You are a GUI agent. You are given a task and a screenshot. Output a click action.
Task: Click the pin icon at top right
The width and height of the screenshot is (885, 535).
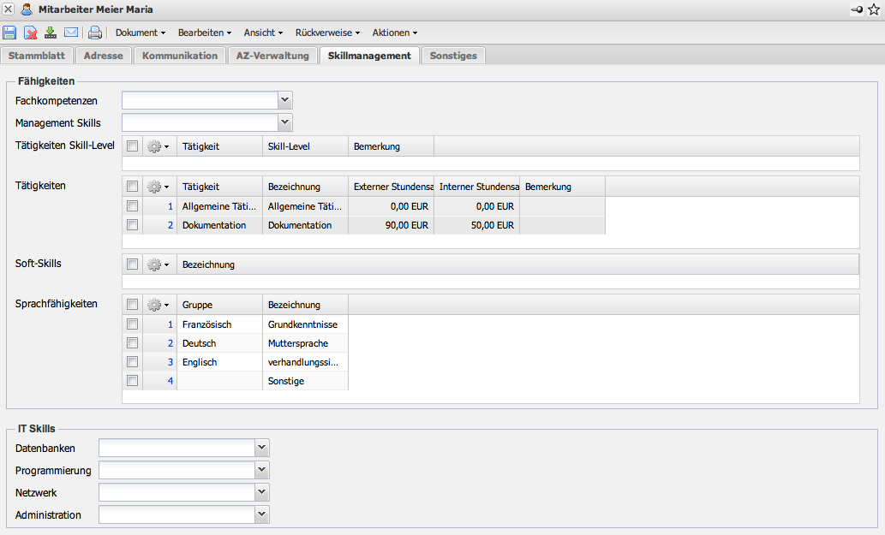[x=857, y=9]
